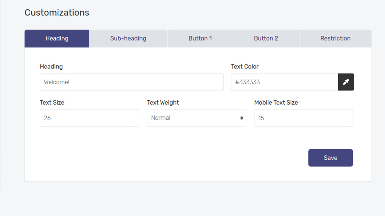The width and height of the screenshot is (385, 216).
Task: Click the Text Color label
Action: (x=245, y=67)
